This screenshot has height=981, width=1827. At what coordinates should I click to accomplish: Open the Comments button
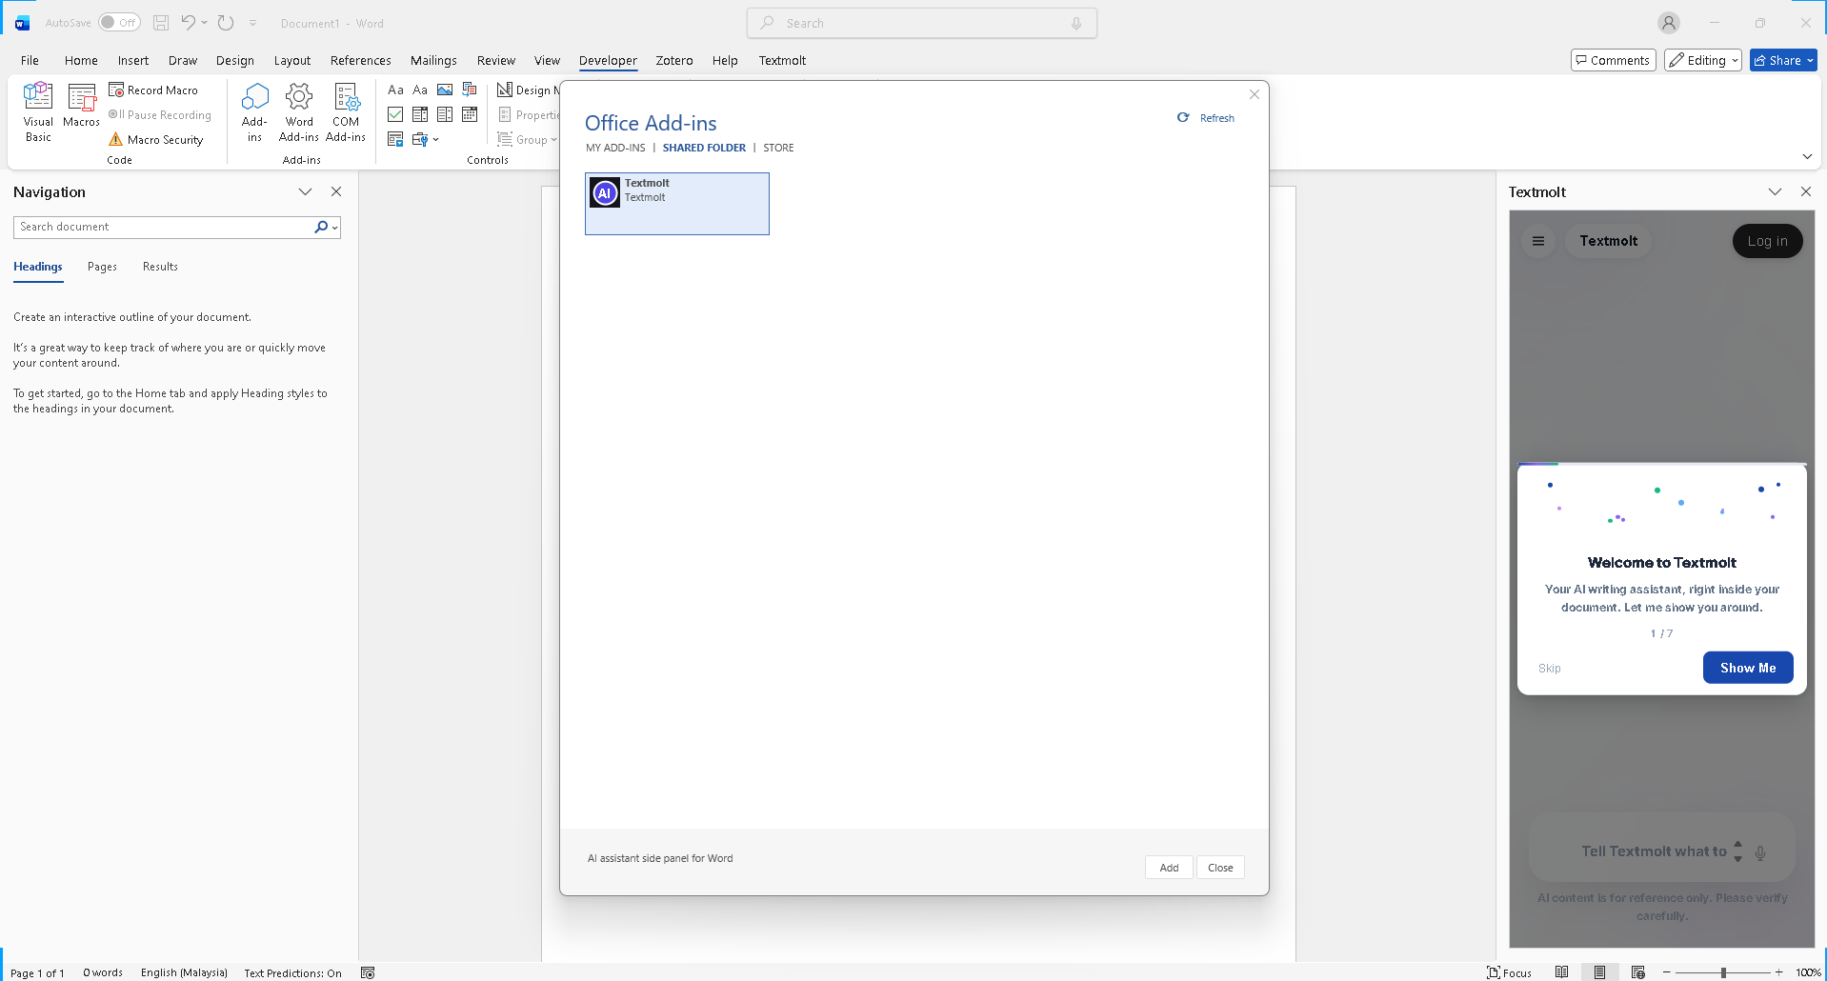(x=1613, y=60)
